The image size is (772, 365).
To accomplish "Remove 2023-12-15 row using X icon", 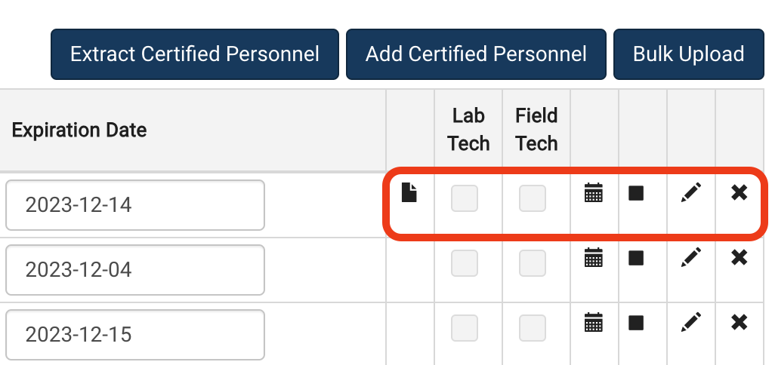I will [739, 322].
